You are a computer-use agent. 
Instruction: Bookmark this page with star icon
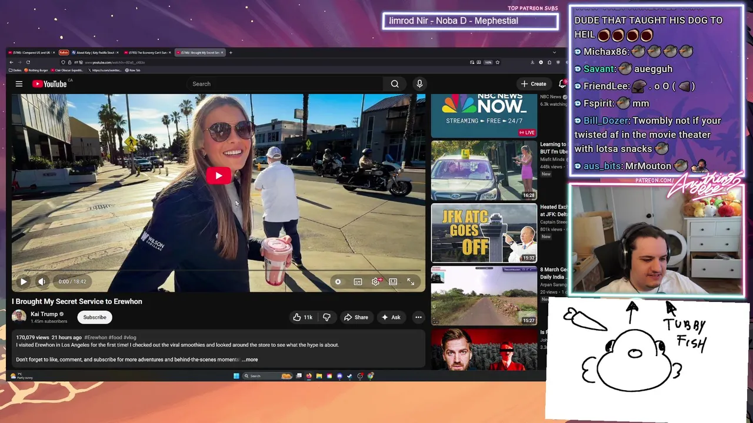498,62
